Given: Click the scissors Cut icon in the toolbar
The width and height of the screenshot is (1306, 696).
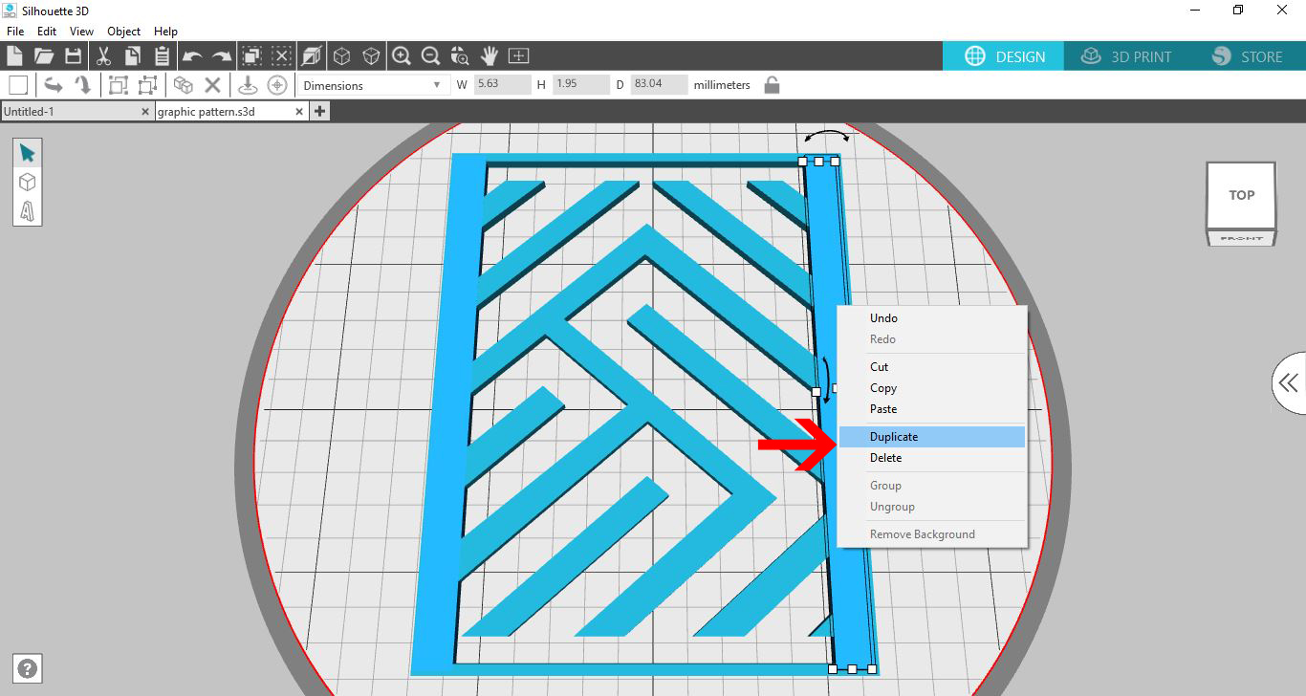Looking at the screenshot, I should coord(102,55).
